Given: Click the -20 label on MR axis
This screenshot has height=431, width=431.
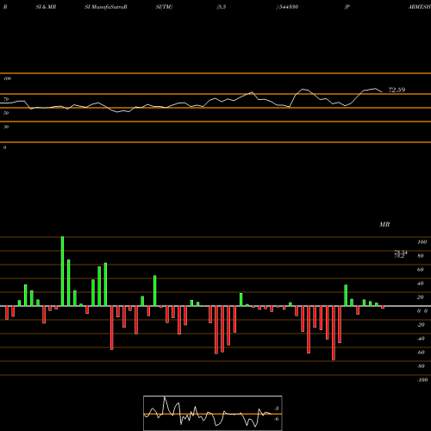Looking at the screenshot, I should 421,325.
